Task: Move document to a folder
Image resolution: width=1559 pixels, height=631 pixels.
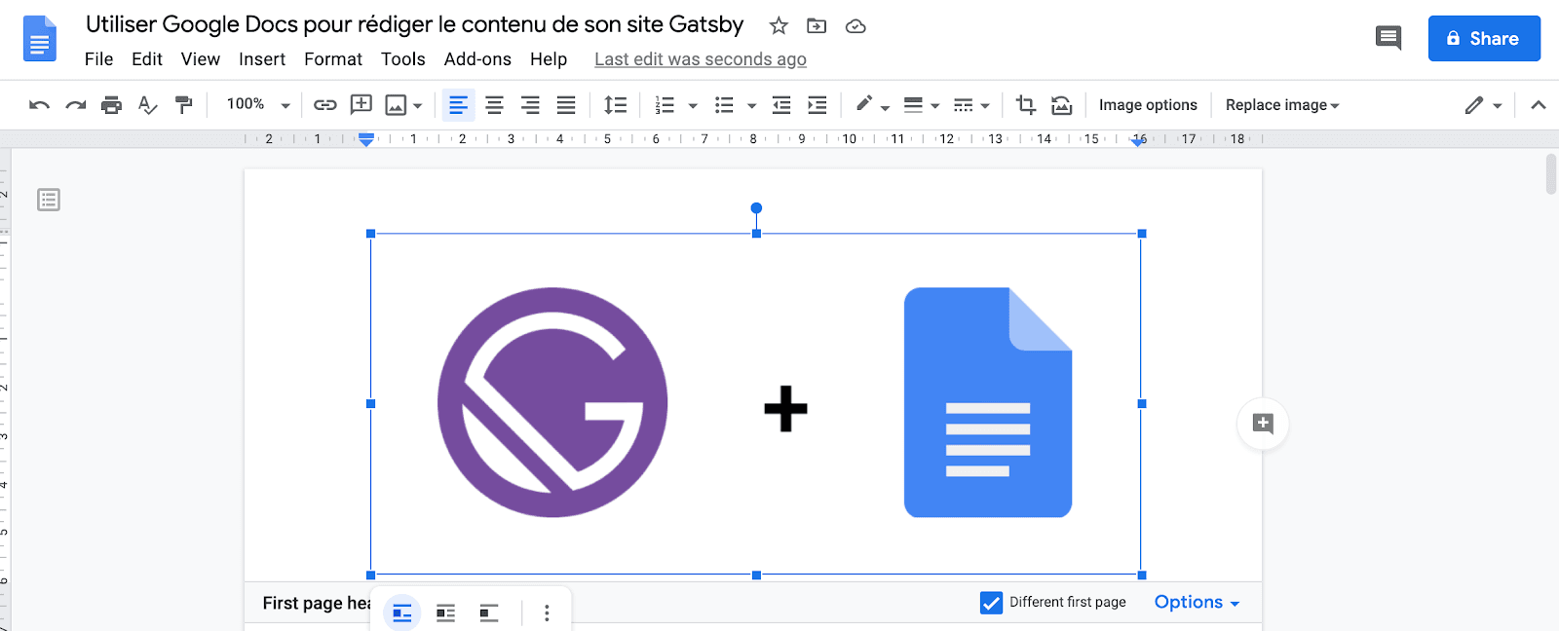Action: [x=817, y=26]
